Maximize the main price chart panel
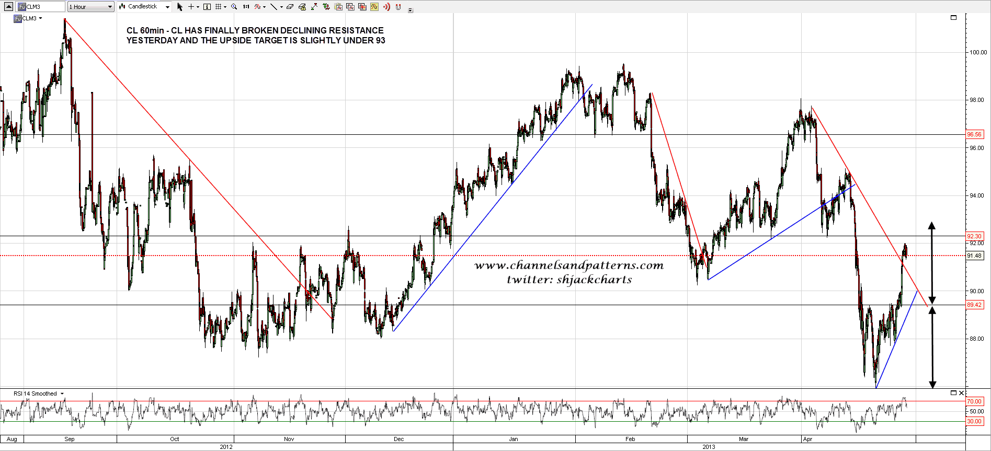This screenshot has width=991, height=451. tap(953, 17)
